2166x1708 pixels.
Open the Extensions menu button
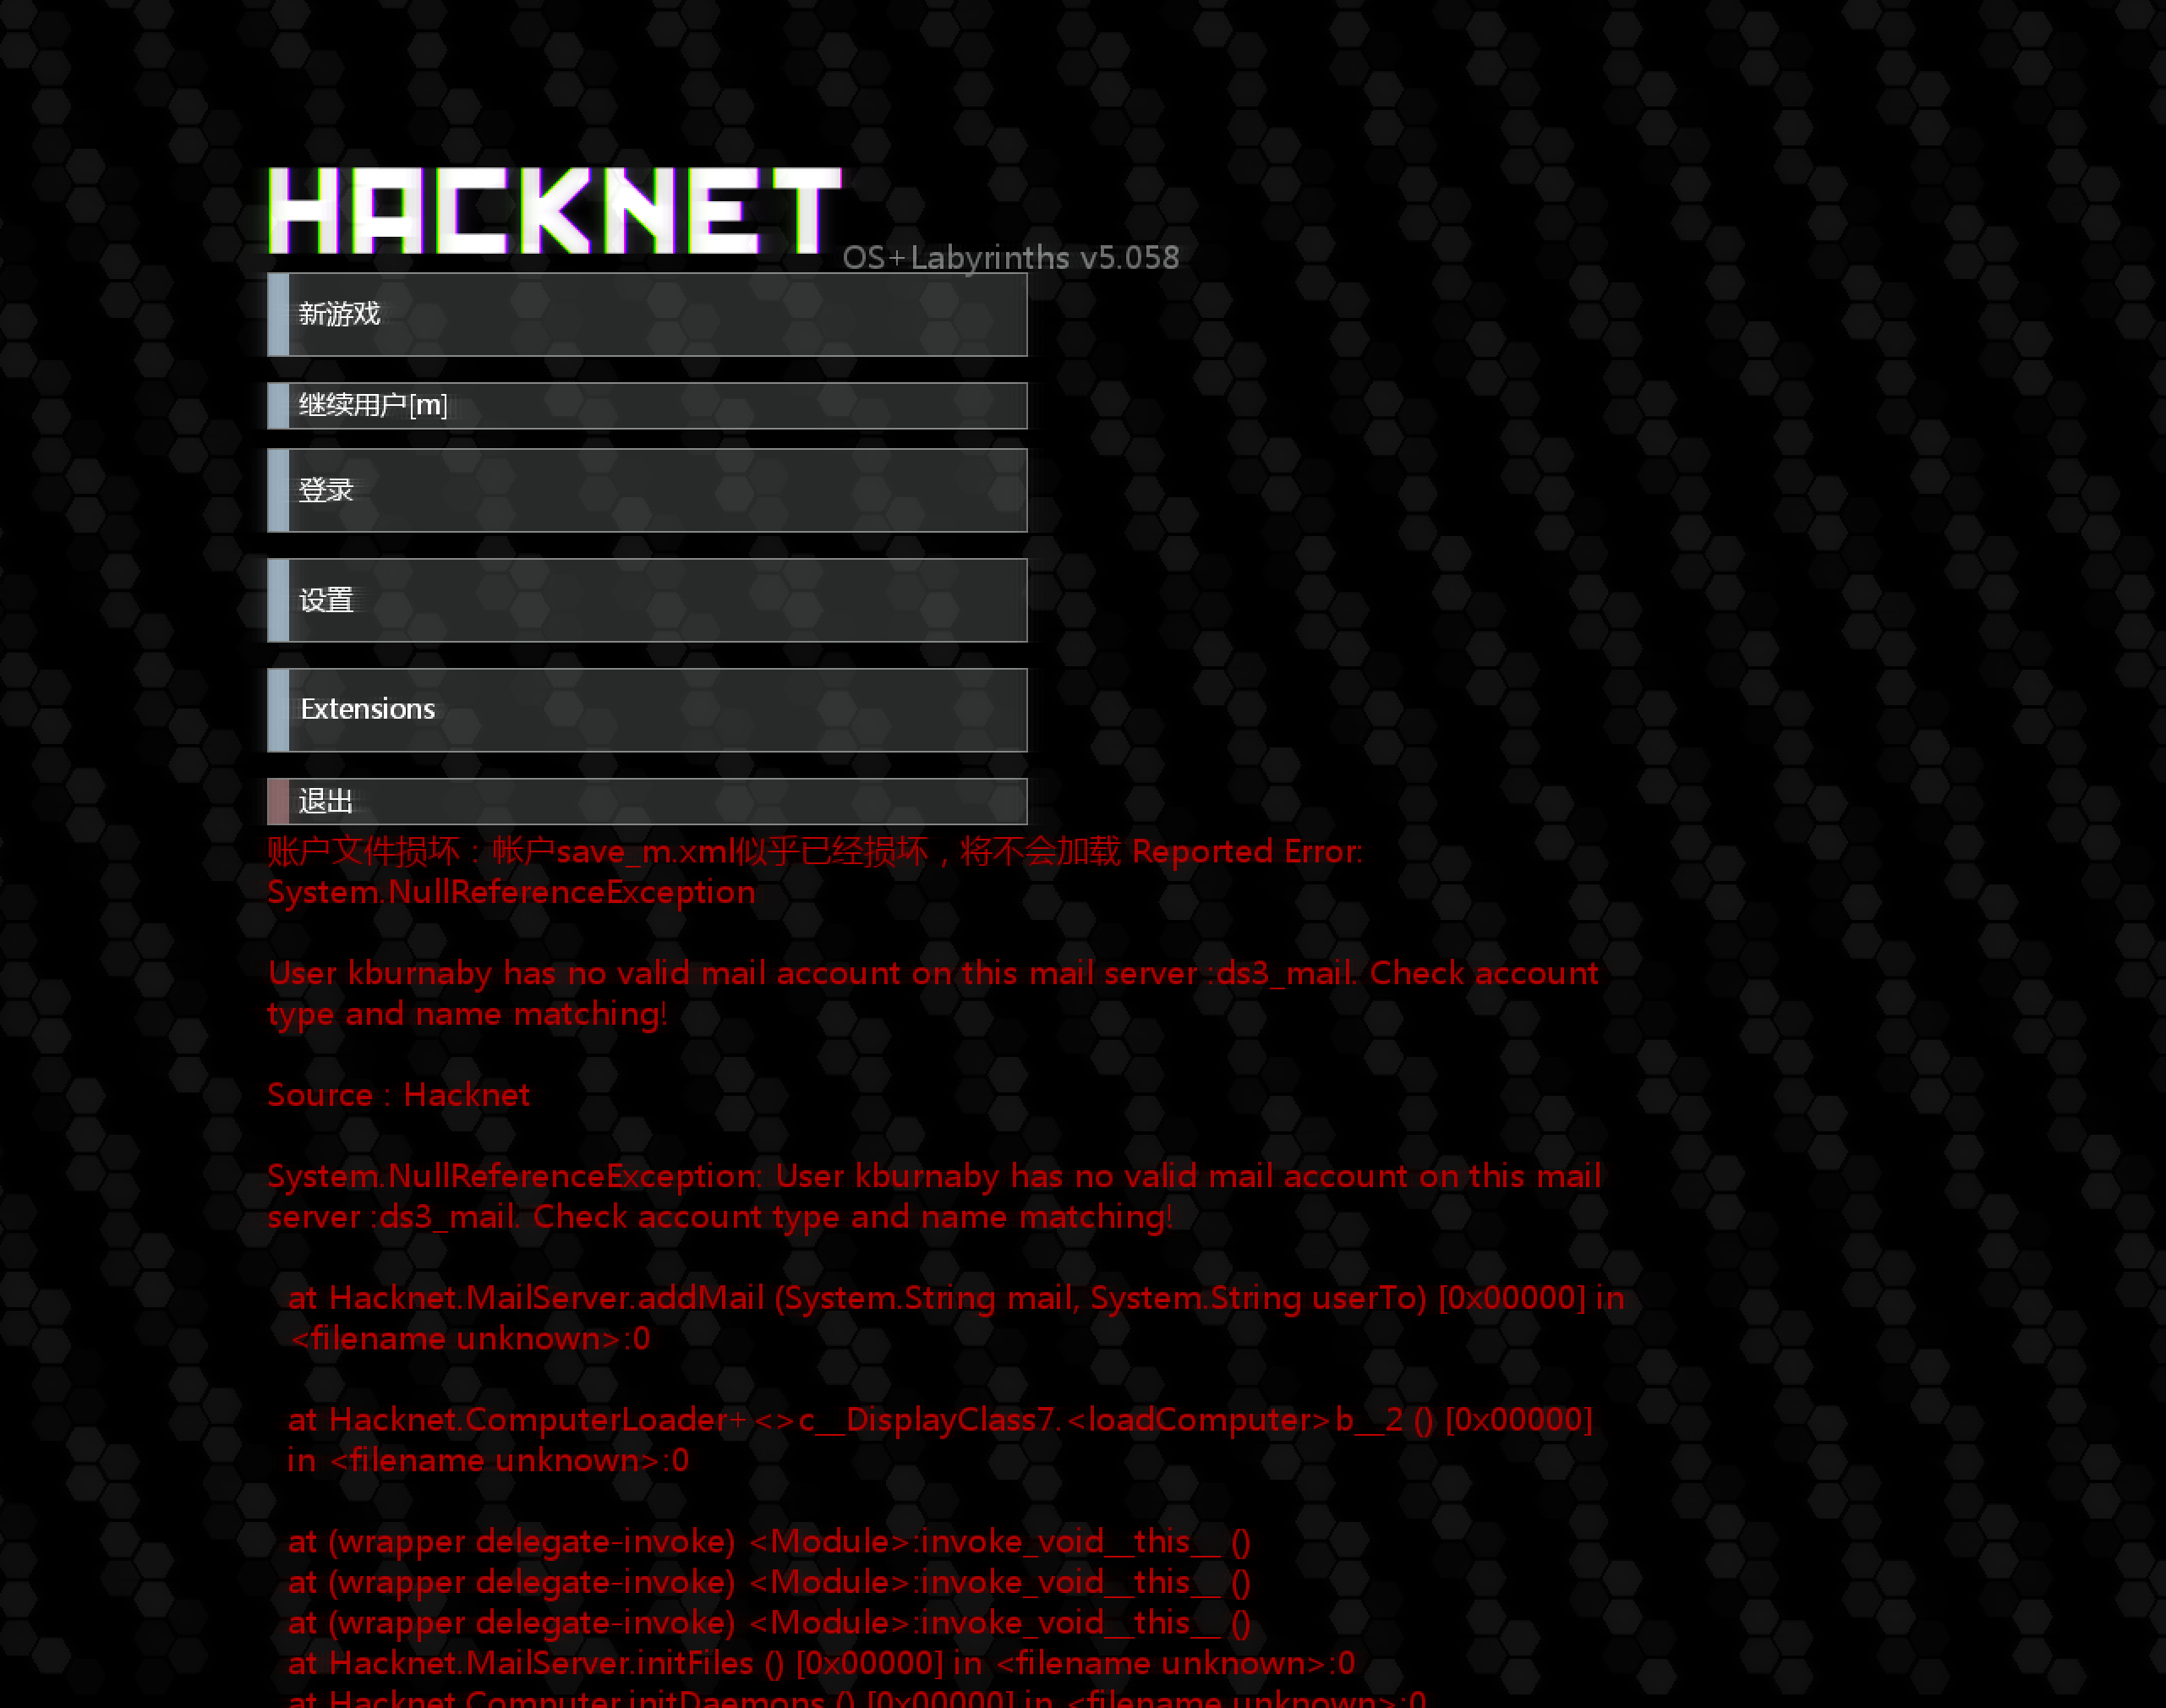(647, 710)
